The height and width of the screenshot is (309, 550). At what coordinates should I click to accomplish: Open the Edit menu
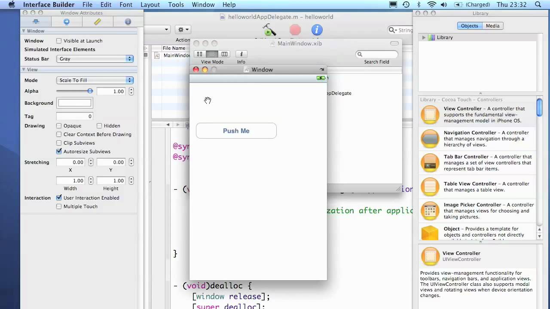106,5
